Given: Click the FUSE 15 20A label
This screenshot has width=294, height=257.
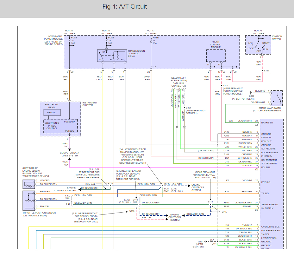Looking at the screenshot, I should (x=111, y=40).
